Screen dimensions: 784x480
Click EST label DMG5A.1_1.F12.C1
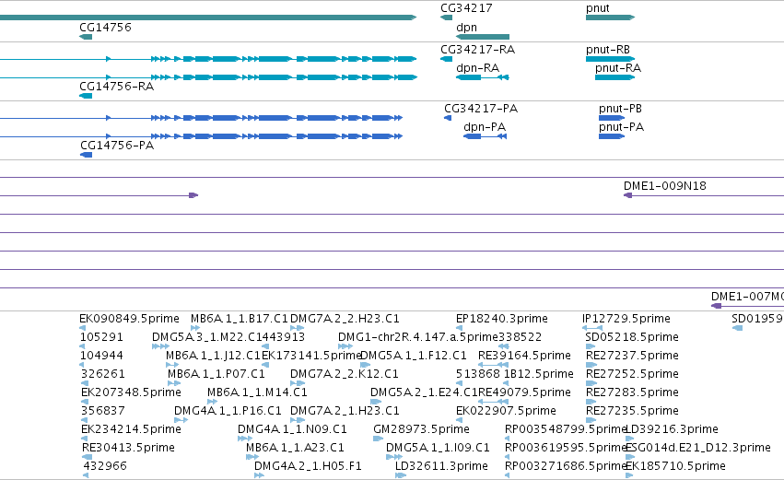pos(413,356)
